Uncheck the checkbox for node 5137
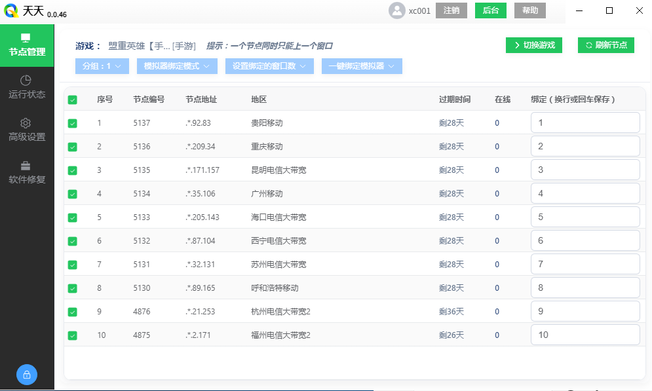652x391 pixels. click(x=73, y=123)
